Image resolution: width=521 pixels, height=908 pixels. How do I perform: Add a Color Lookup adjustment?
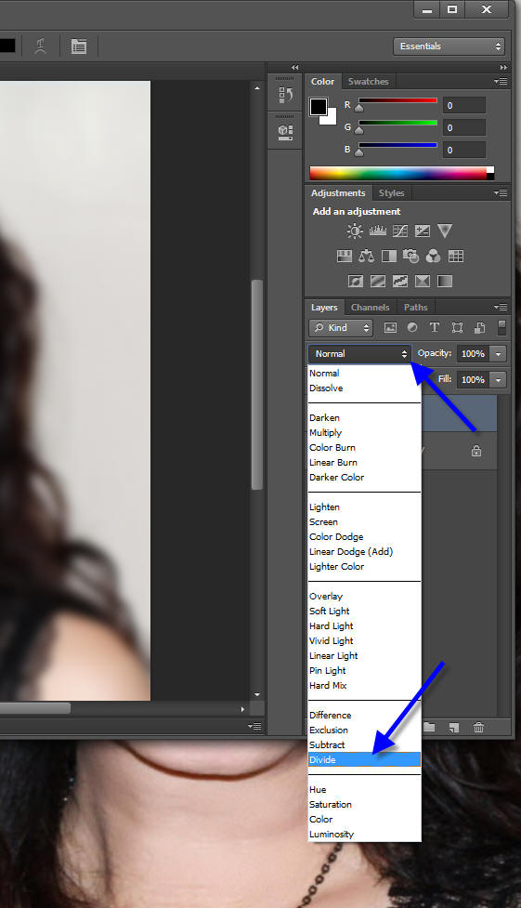coord(456,256)
